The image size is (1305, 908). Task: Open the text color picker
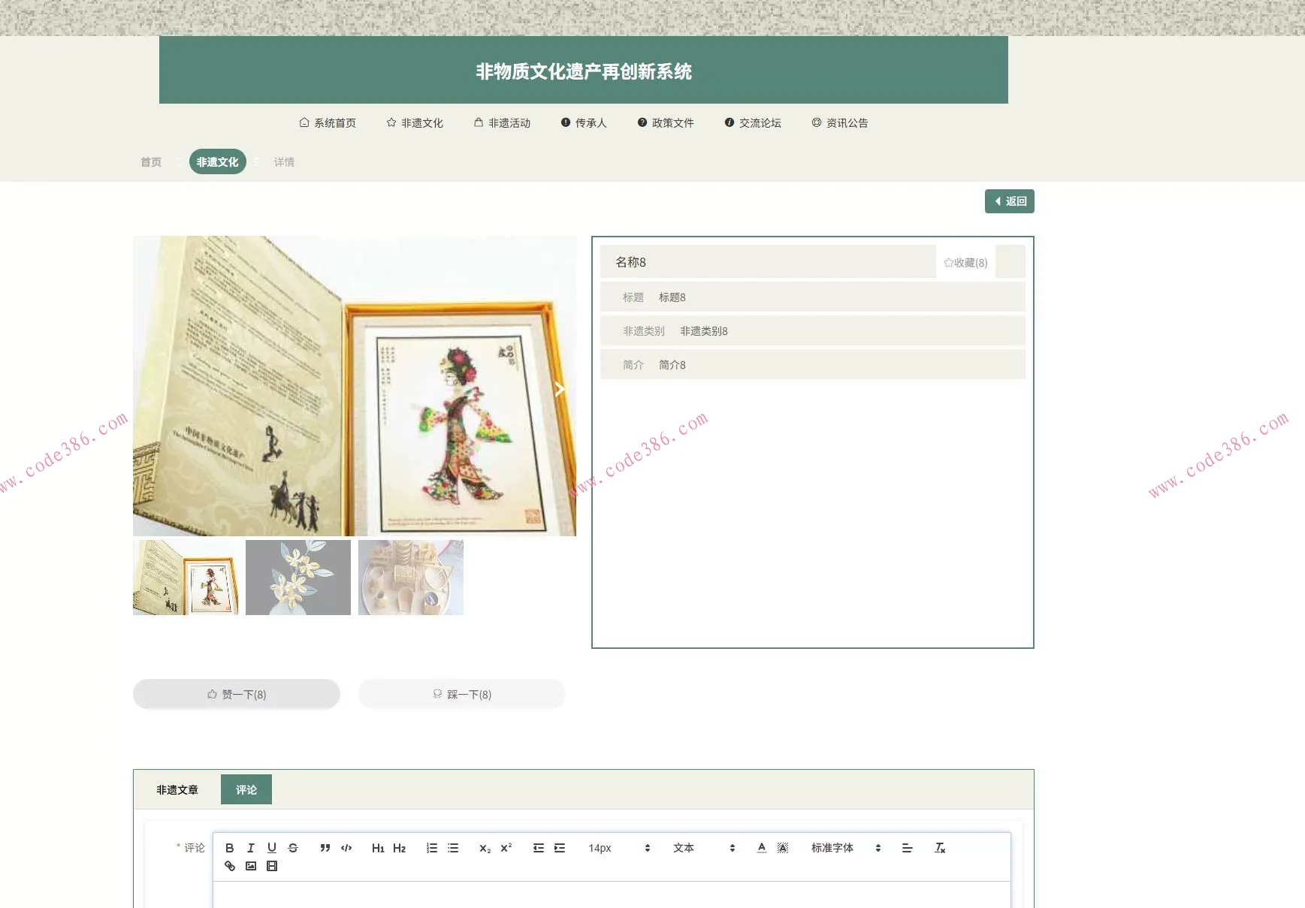point(762,847)
